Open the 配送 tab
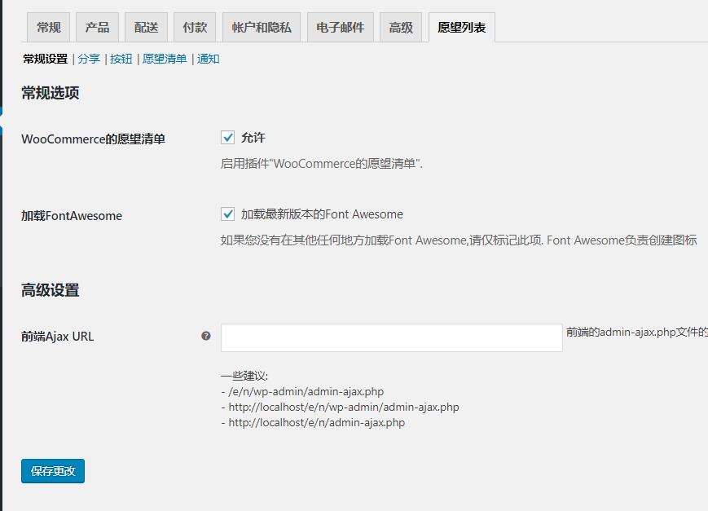The width and height of the screenshot is (708, 511). click(146, 28)
